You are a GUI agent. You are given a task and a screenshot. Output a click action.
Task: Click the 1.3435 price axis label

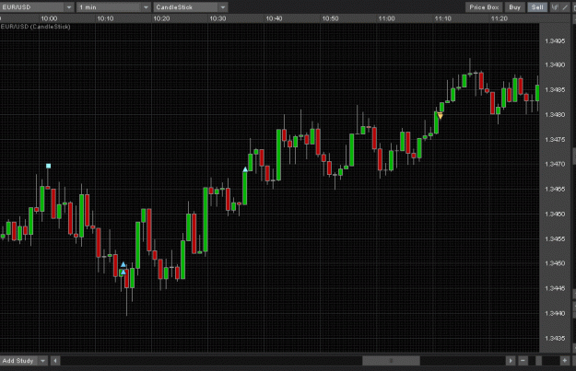(555, 339)
